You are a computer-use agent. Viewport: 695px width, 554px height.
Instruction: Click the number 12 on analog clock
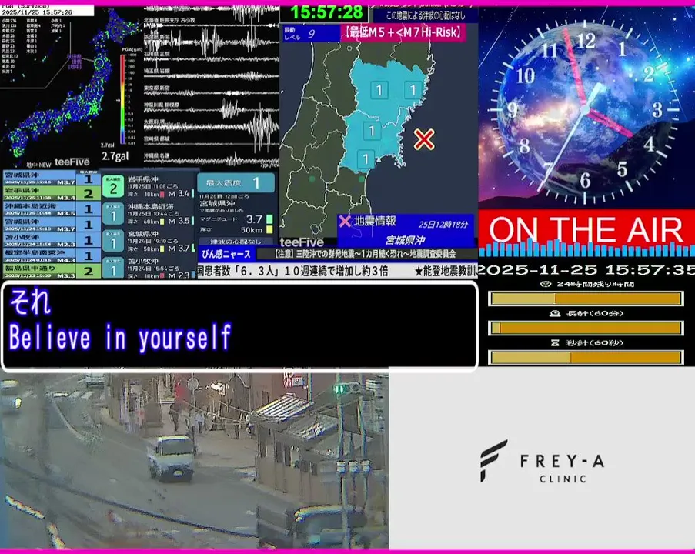coord(585,42)
